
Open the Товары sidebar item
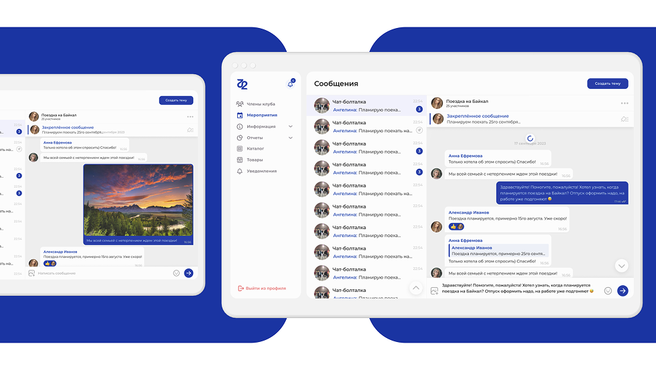255,160
